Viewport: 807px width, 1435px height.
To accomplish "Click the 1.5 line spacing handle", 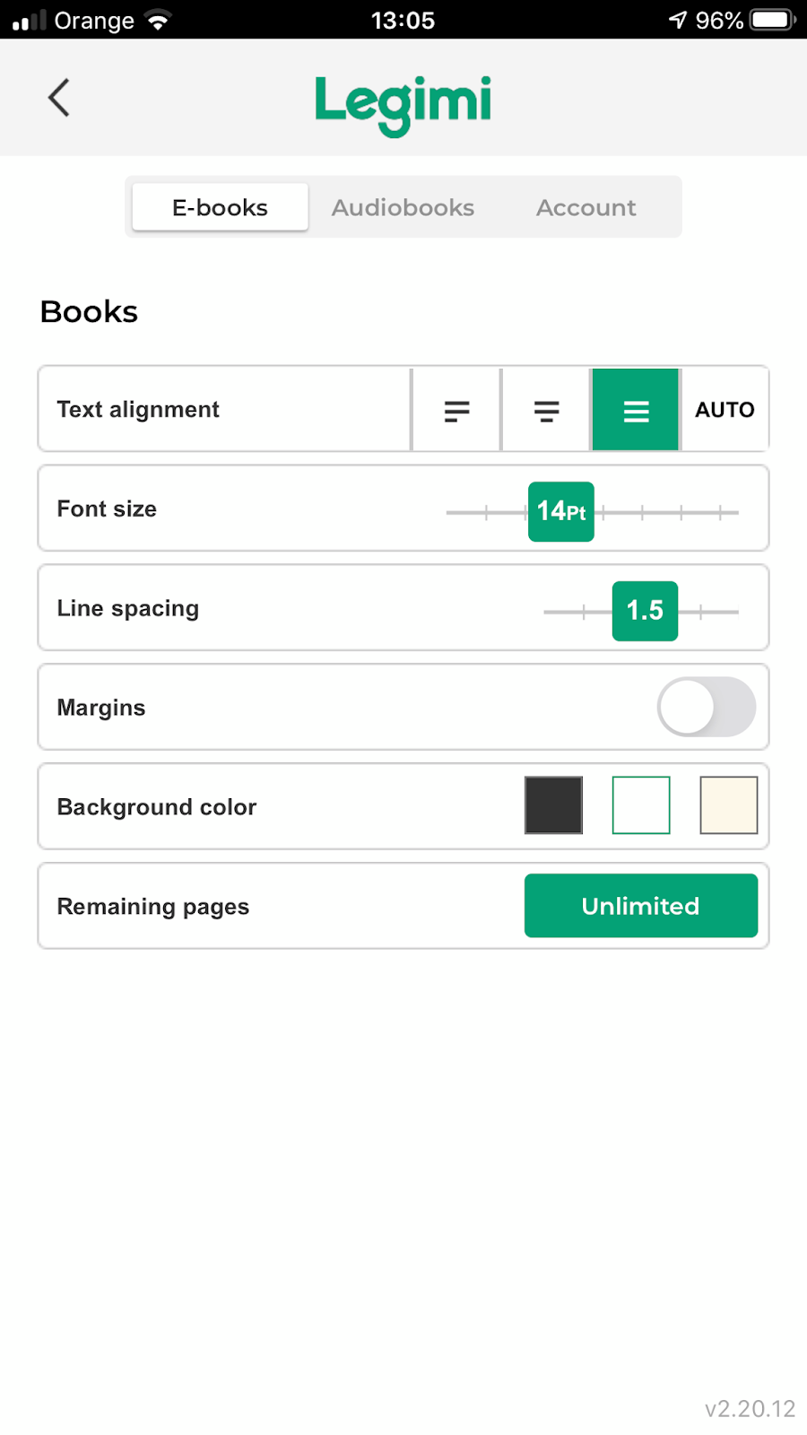I will click(645, 611).
